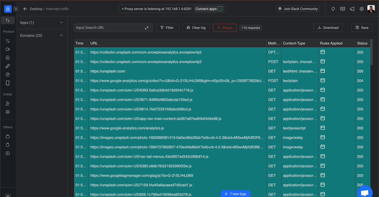Expand the Domains (20) section
This screenshot has height=197, width=379.
pos(42,36)
